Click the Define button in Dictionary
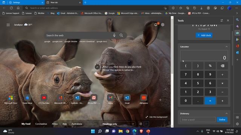 pyautogui.click(x=222, y=120)
